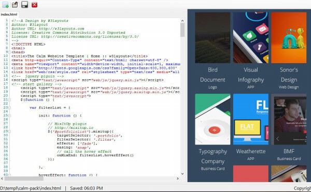Click line number 1 in the gutter
311x192 pixels.
[7, 20]
